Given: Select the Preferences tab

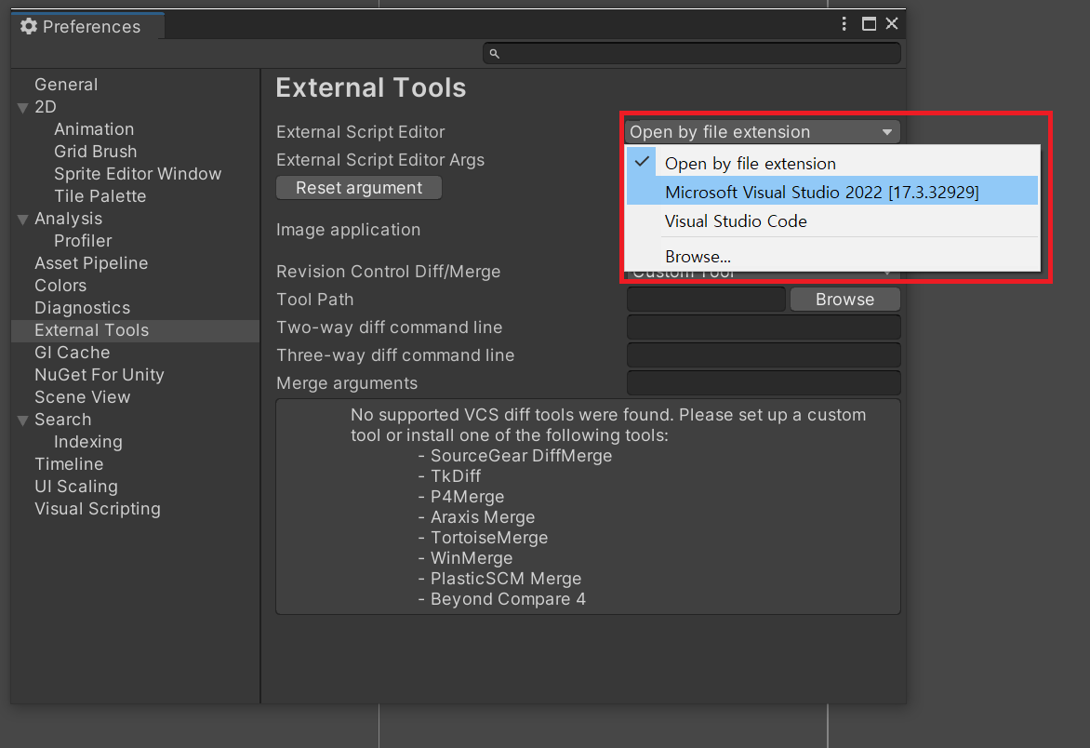Looking at the screenshot, I should point(86,26).
